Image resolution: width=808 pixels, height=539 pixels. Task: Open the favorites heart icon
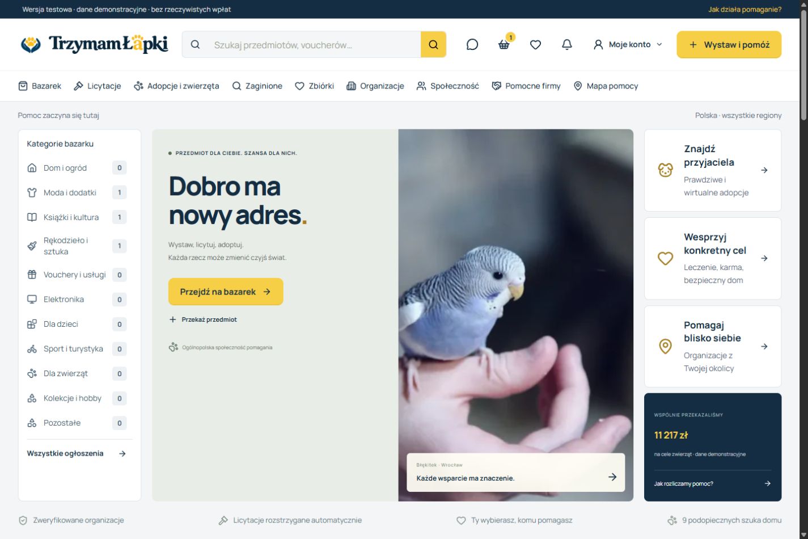[535, 44]
